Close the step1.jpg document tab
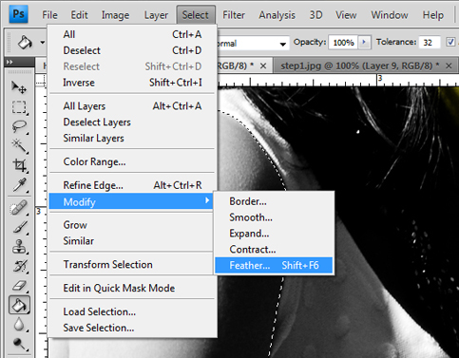Screen dimensions: 459x358 coord(449,66)
